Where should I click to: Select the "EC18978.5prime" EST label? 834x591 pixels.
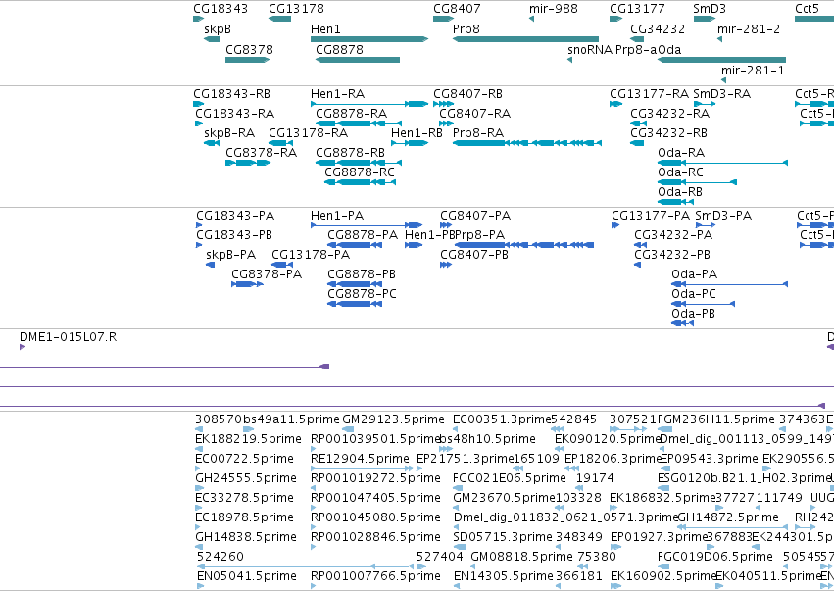(245, 518)
